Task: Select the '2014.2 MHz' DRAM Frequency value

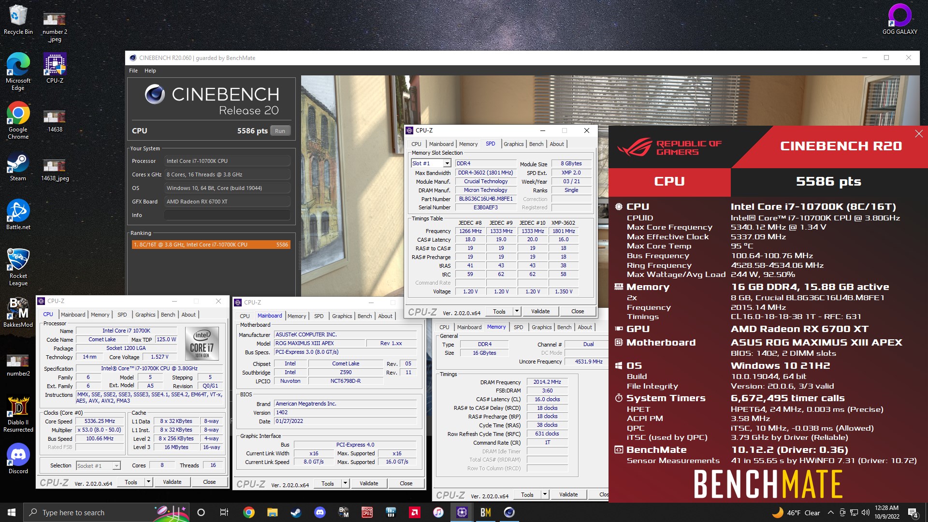Action: tap(547, 382)
